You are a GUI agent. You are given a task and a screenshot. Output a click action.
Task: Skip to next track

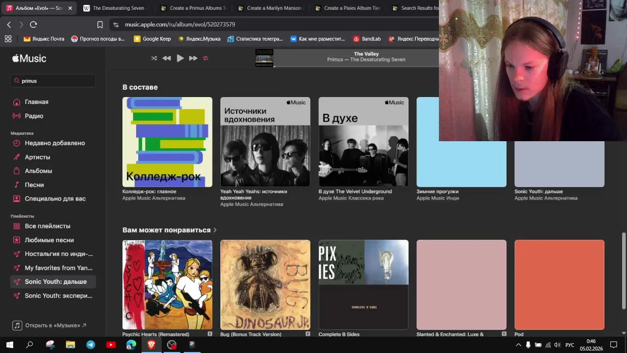click(193, 58)
